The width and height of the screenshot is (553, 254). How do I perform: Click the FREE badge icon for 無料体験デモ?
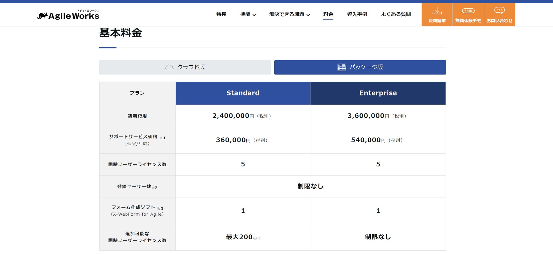point(468,11)
